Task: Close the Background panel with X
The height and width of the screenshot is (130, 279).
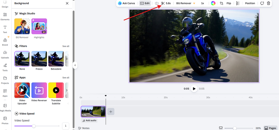Action: tap(67, 3)
